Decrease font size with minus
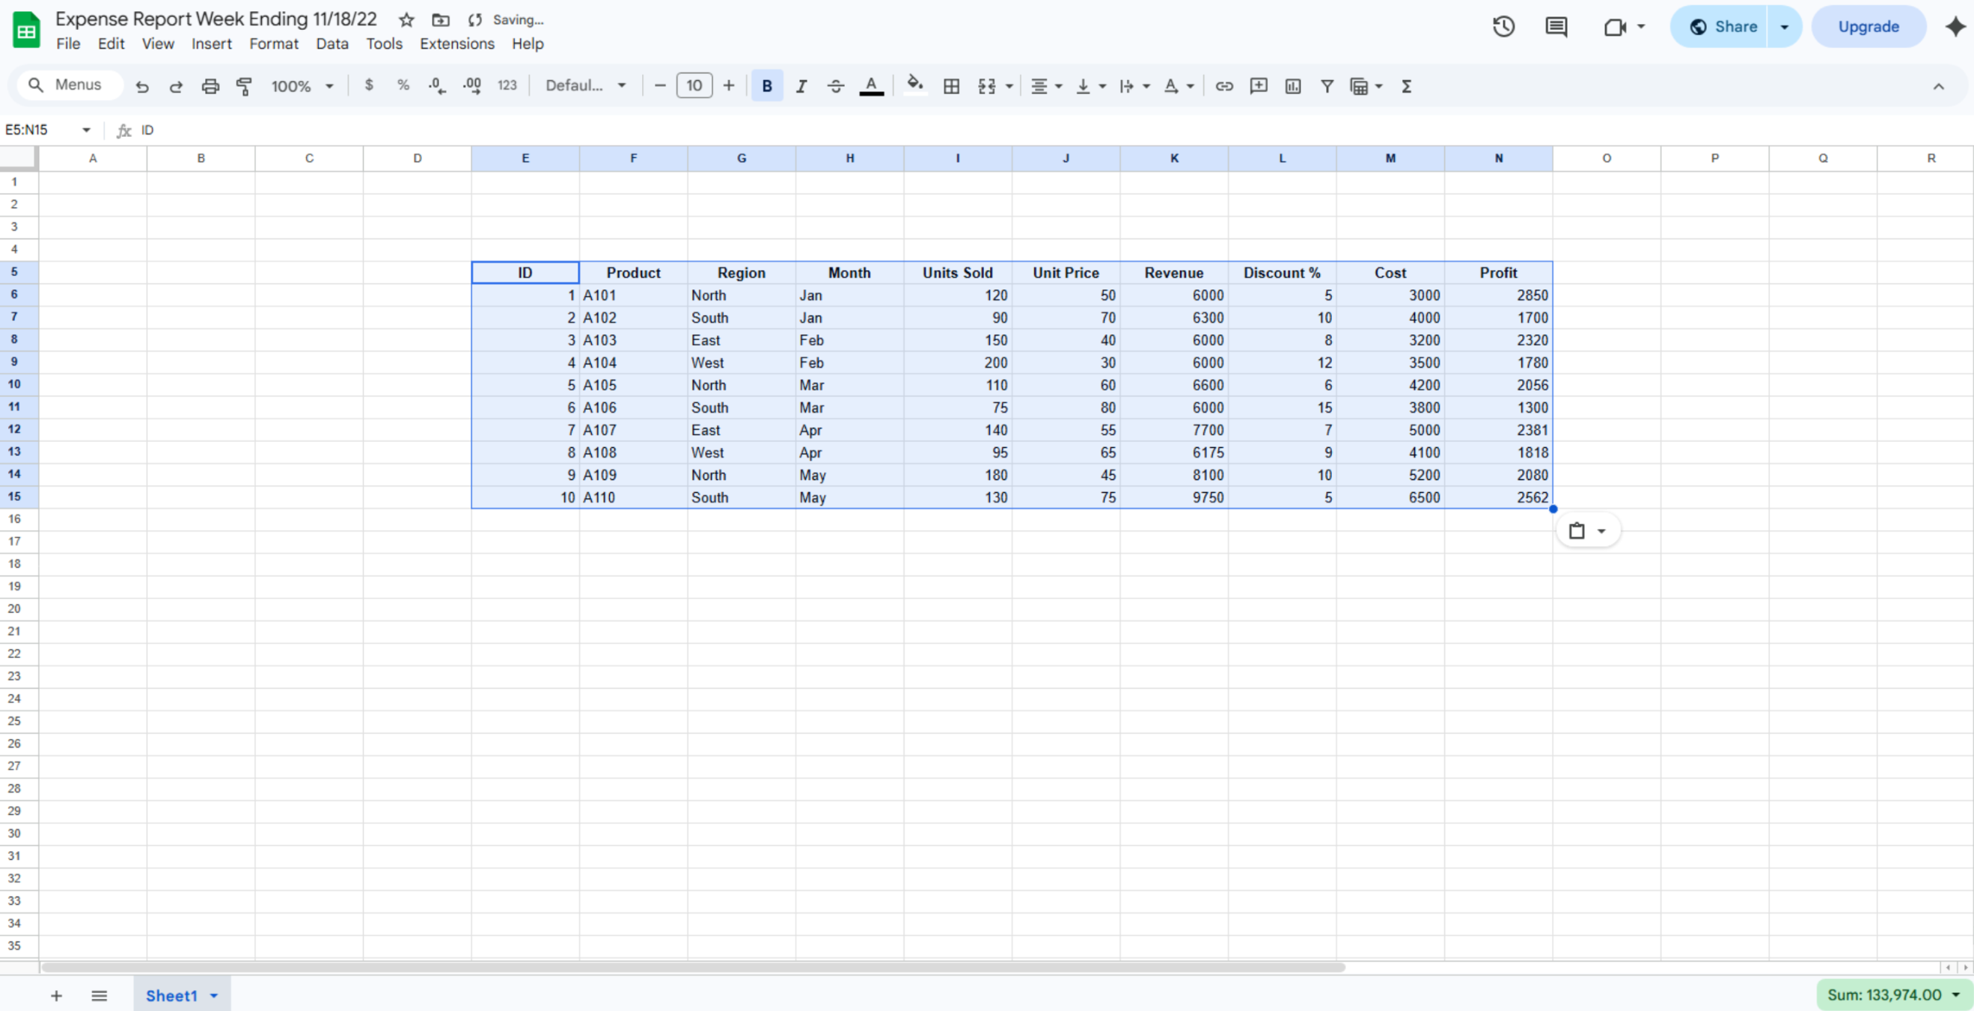This screenshot has width=1974, height=1011. click(x=660, y=86)
